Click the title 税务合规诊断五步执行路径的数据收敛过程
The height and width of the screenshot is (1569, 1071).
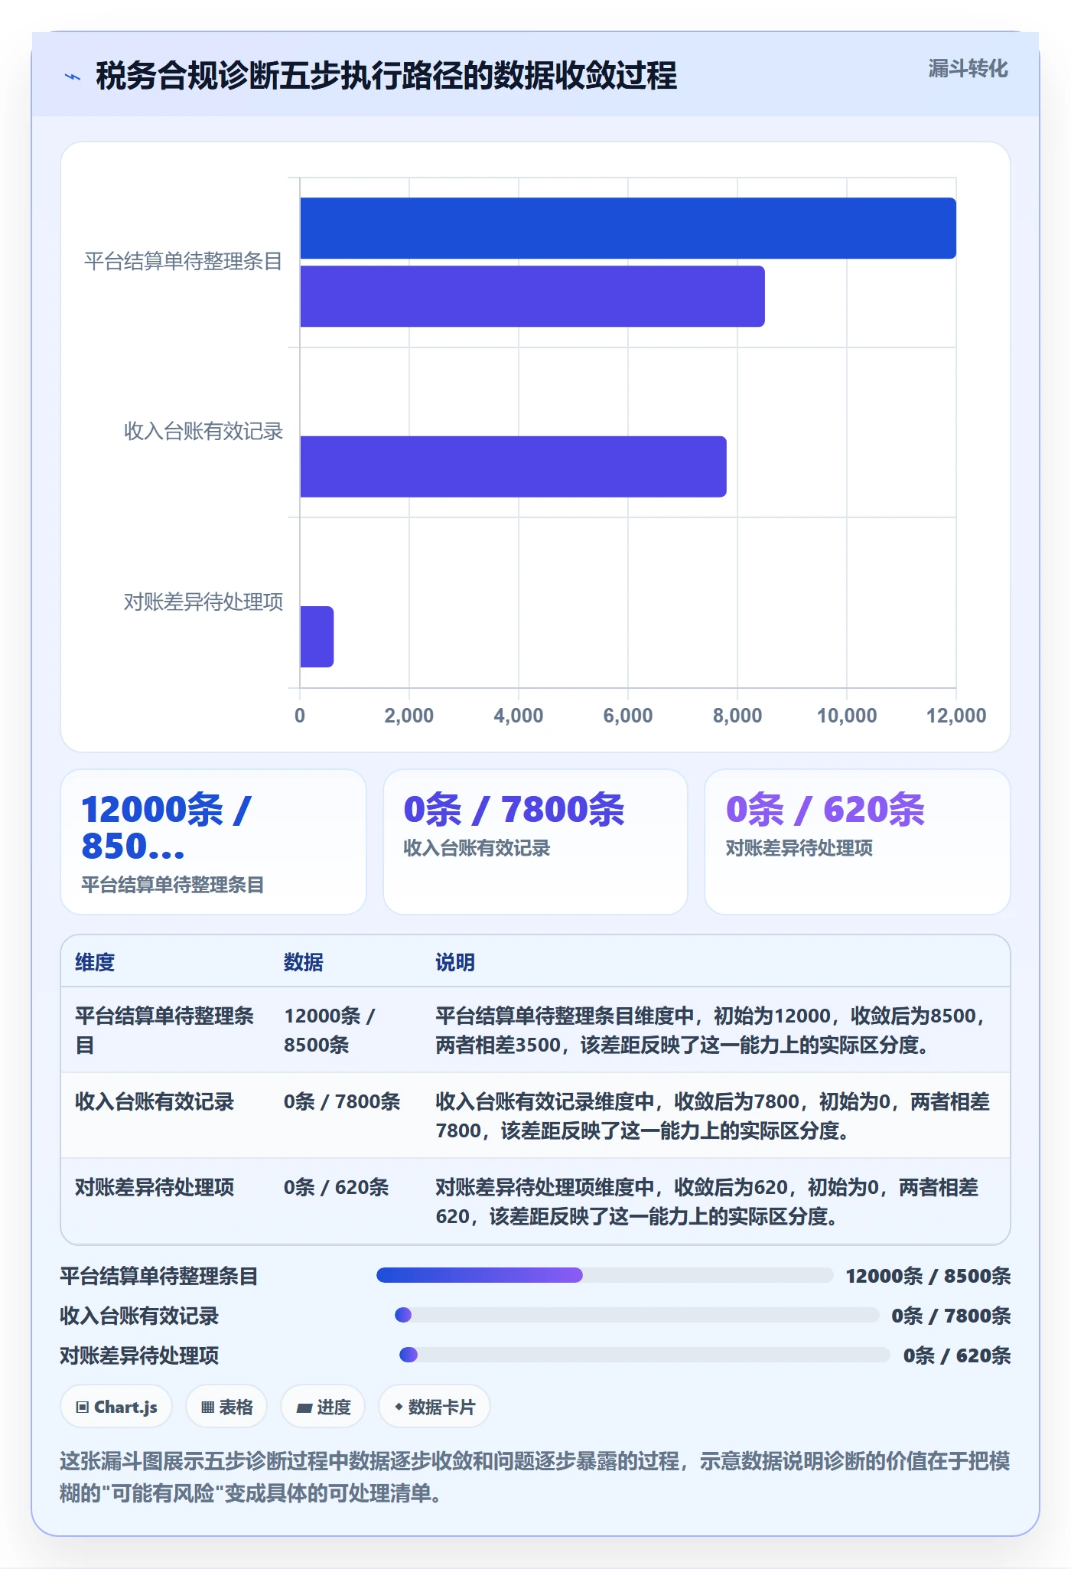pos(386,76)
